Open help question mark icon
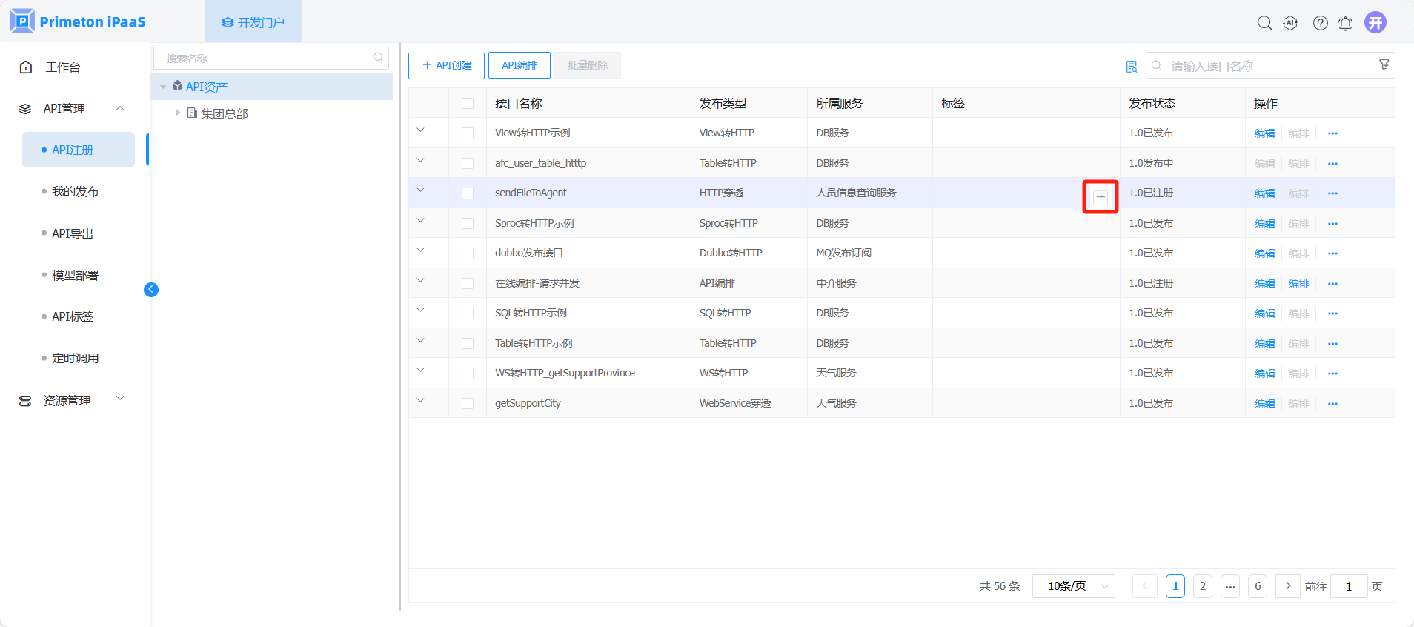The height and width of the screenshot is (627, 1414). pyautogui.click(x=1320, y=23)
